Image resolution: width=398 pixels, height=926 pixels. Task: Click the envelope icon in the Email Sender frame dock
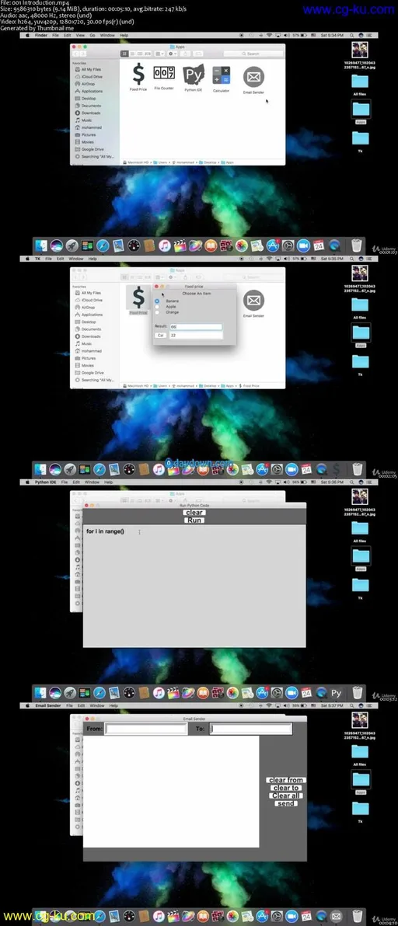point(336,916)
